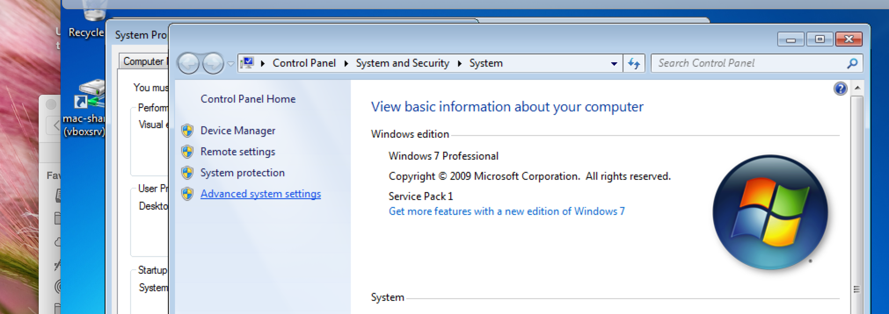The image size is (889, 314).
Task: Click the computer icon in address bar
Action: [x=248, y=63]
